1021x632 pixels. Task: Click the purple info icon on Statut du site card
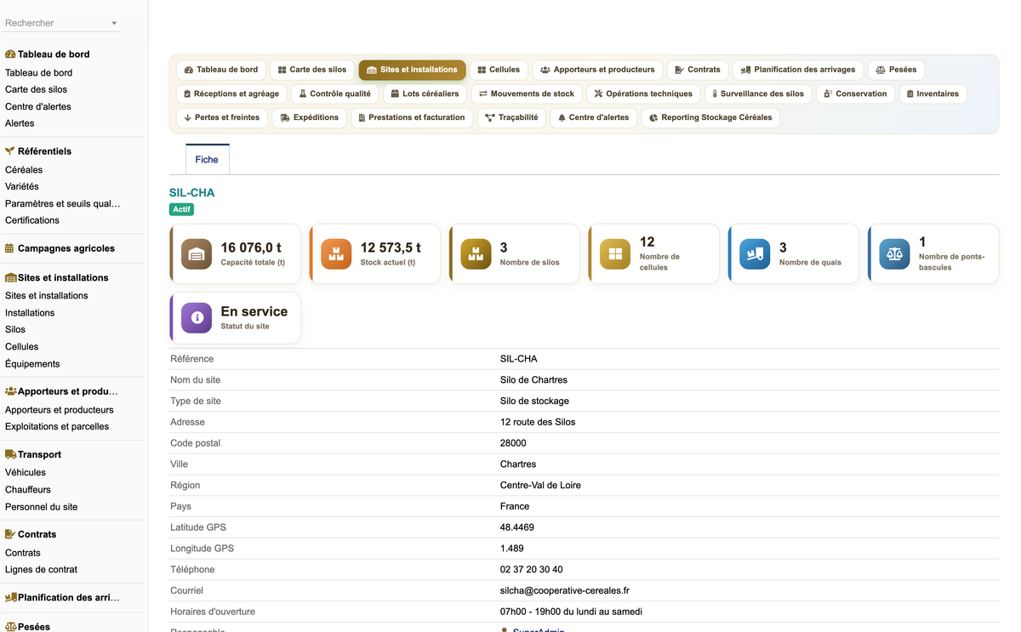[197, 317]
